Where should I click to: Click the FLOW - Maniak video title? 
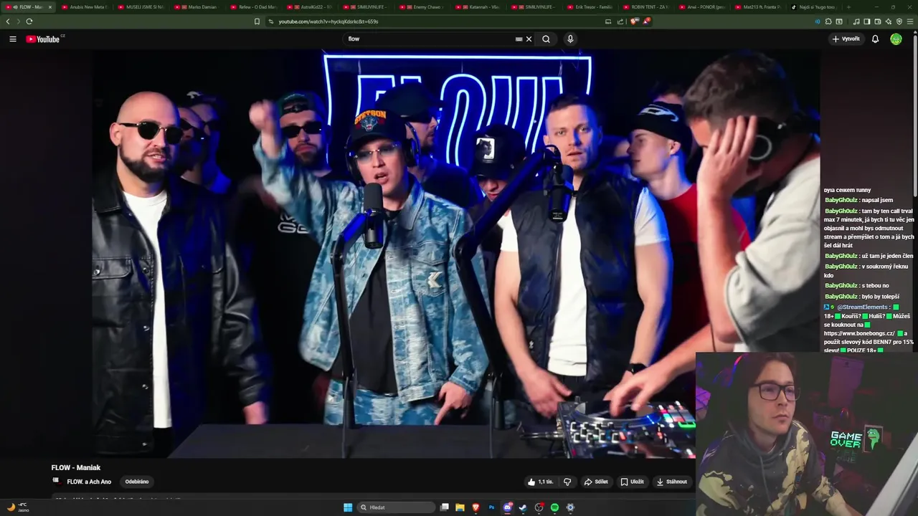coord(76,467)
